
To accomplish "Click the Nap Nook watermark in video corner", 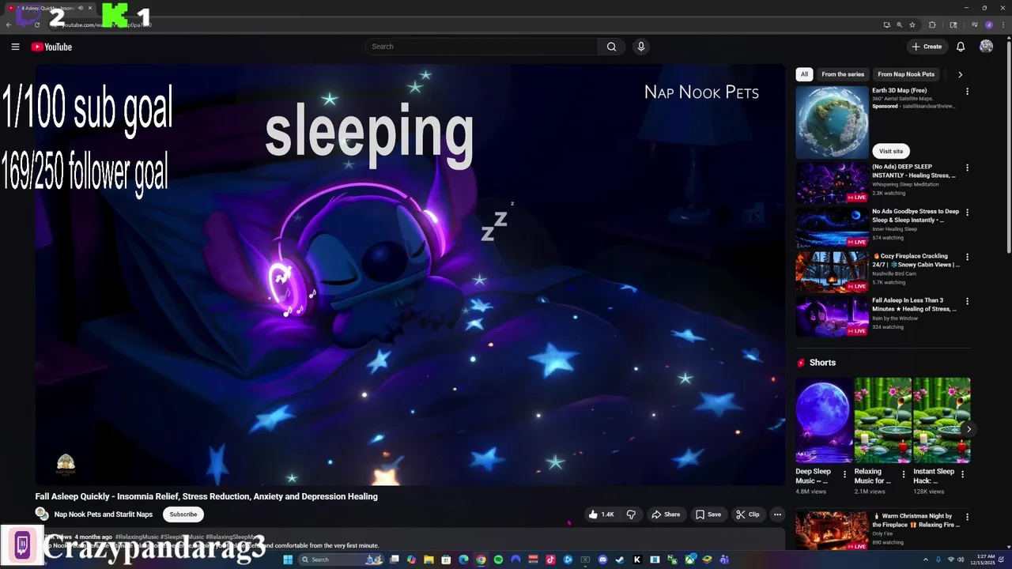I will (x=66, y=465).
